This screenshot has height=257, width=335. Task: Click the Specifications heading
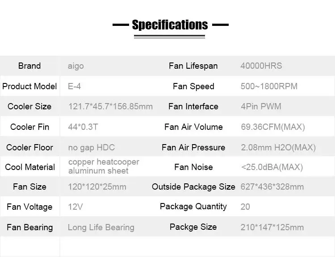170,25
